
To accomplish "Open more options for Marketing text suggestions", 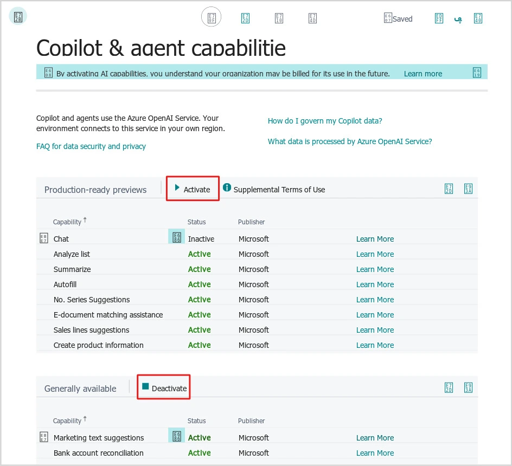I will [177, 436].
